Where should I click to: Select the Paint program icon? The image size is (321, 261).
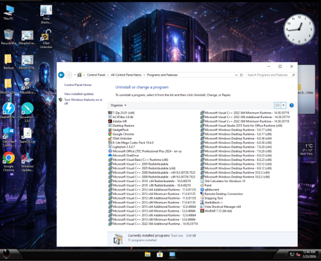[202, 185]
